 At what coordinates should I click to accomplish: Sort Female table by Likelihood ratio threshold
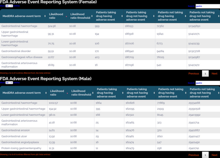point(80,16)
